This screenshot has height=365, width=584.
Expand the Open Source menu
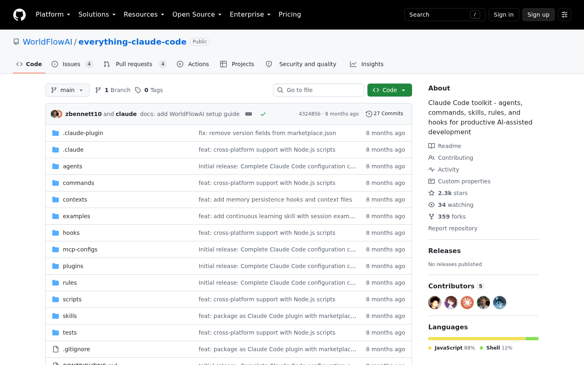pos(197,15)
